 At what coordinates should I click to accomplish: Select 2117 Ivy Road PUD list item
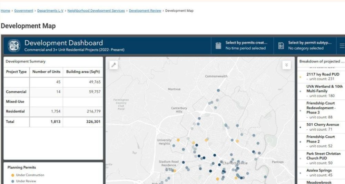(x=321, y=77)
